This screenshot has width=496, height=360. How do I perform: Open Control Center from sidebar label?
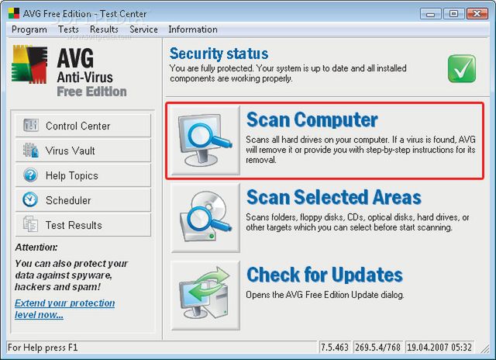[77, 126]
